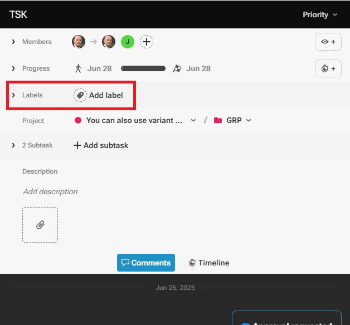
Task: Click the Add subtask button
Action: (101, 145)
